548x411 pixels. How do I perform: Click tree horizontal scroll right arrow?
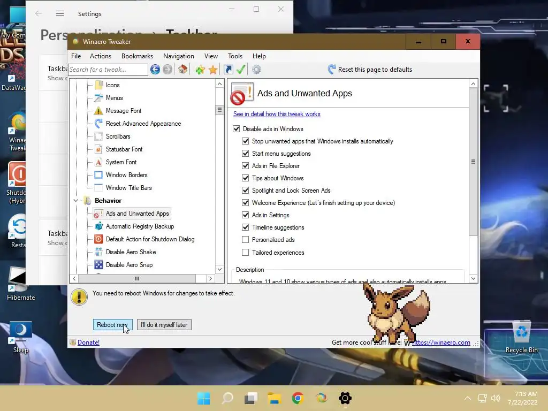pos(210,278)
